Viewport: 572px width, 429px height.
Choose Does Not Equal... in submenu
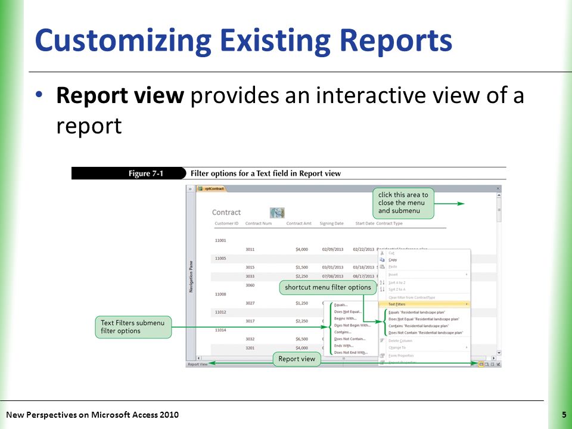[347, 312]
